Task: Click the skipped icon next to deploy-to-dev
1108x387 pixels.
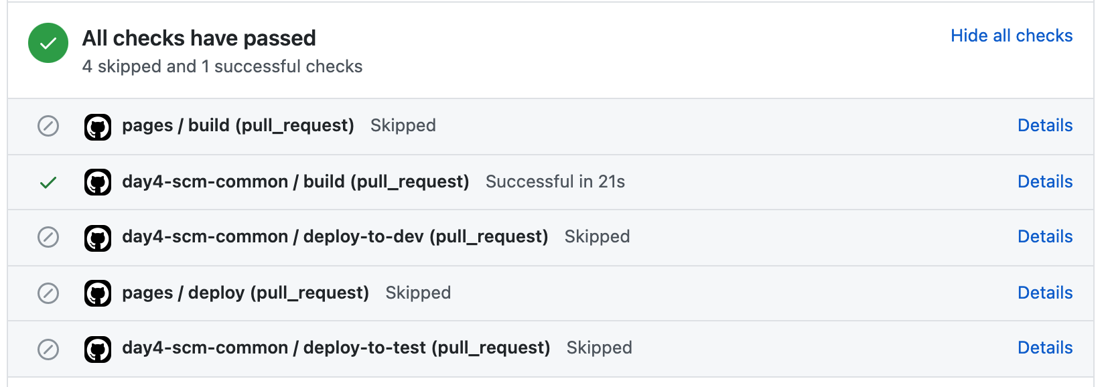Action: (48, 238)
